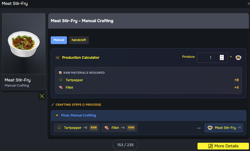Decrease produce quantity with down arrow
Image resolution: width=250 pixels, height=151 pixels.
coord(222,59)
